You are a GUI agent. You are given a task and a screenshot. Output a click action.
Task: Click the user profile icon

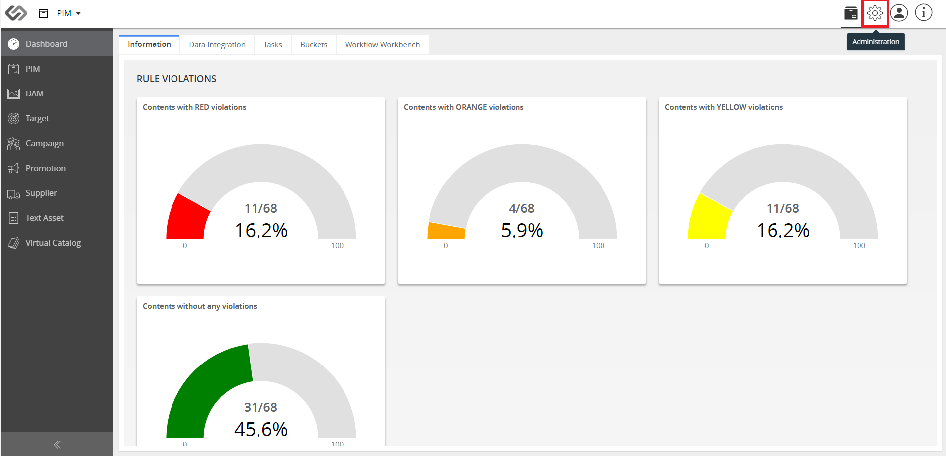click(x=899, y=13)
